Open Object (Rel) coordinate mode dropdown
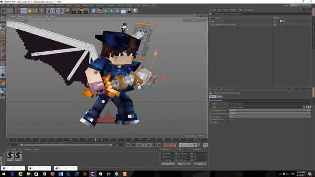This screenshot has width=315, height=177. pyautogui.click(x=168, y=164)
